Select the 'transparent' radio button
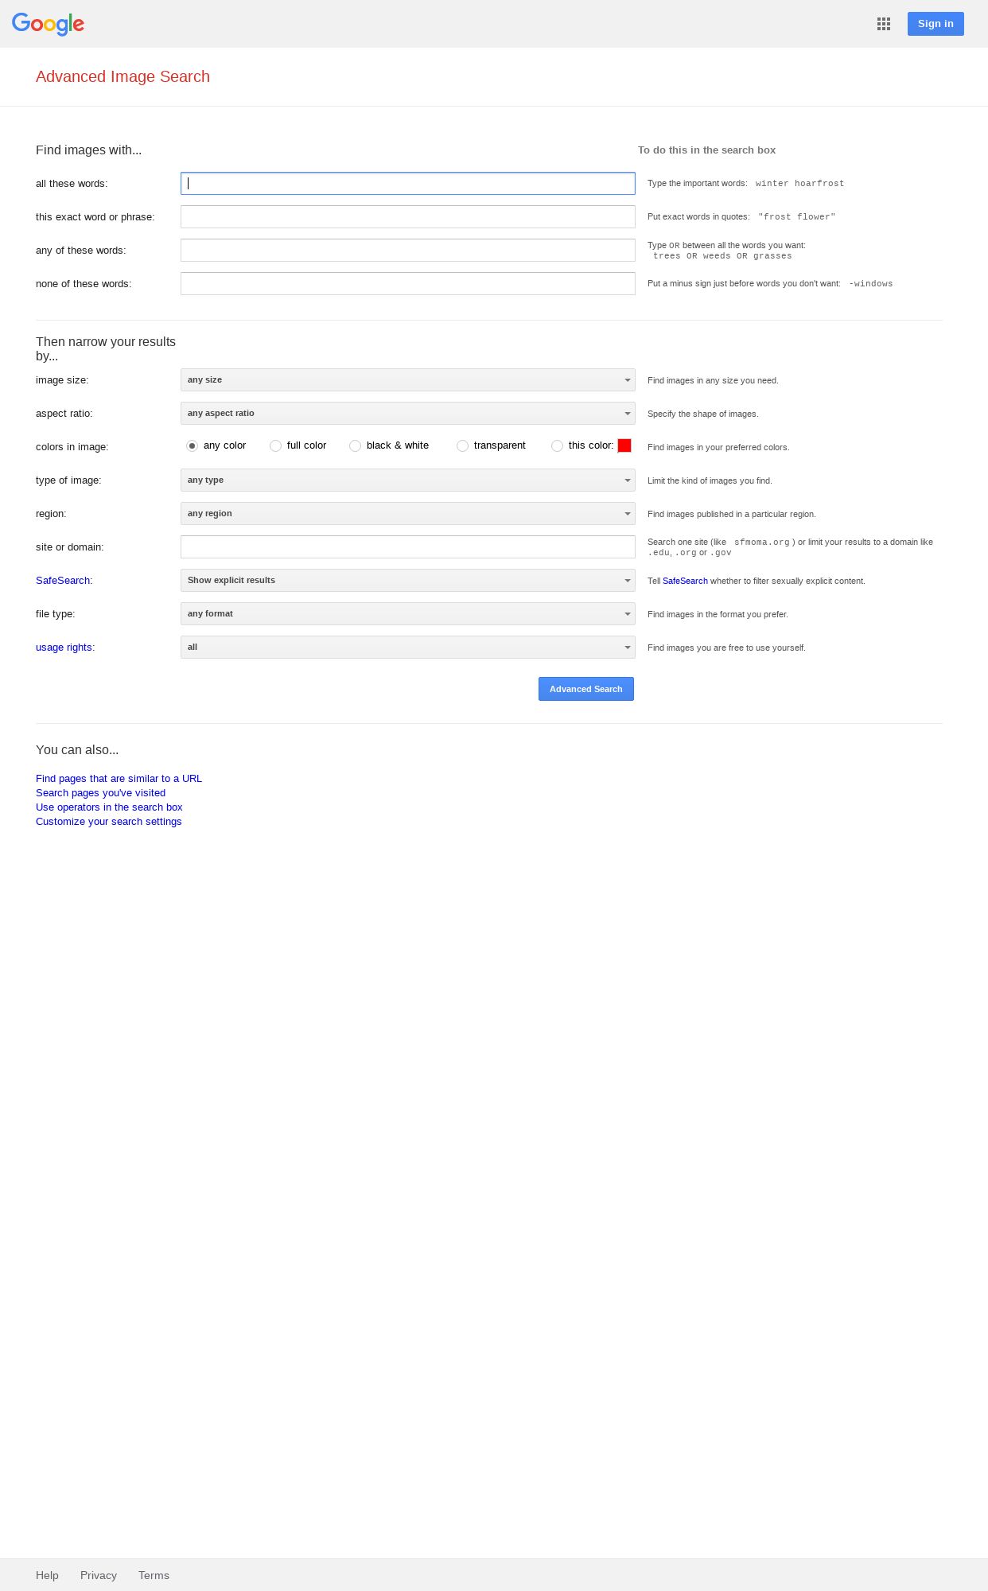 [462, 446]
